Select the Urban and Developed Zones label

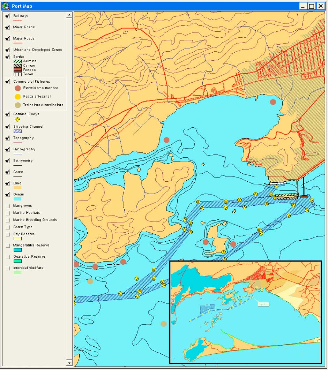[37, 50]
